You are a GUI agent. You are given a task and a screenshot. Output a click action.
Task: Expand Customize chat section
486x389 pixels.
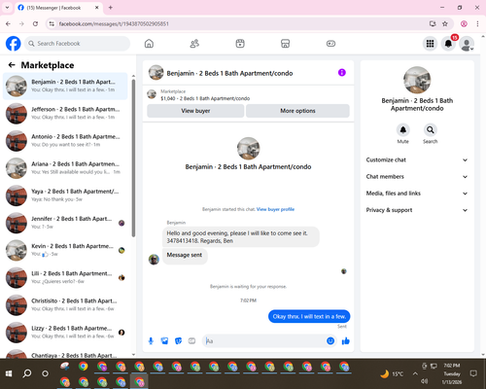click(x=417, y=159)
